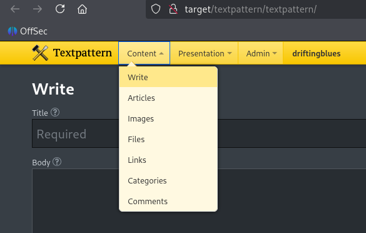This screenshot has width=366, height=233.
Task: Open the driftingblues site link
Action: pyautogui.click(x=317, y=53)
